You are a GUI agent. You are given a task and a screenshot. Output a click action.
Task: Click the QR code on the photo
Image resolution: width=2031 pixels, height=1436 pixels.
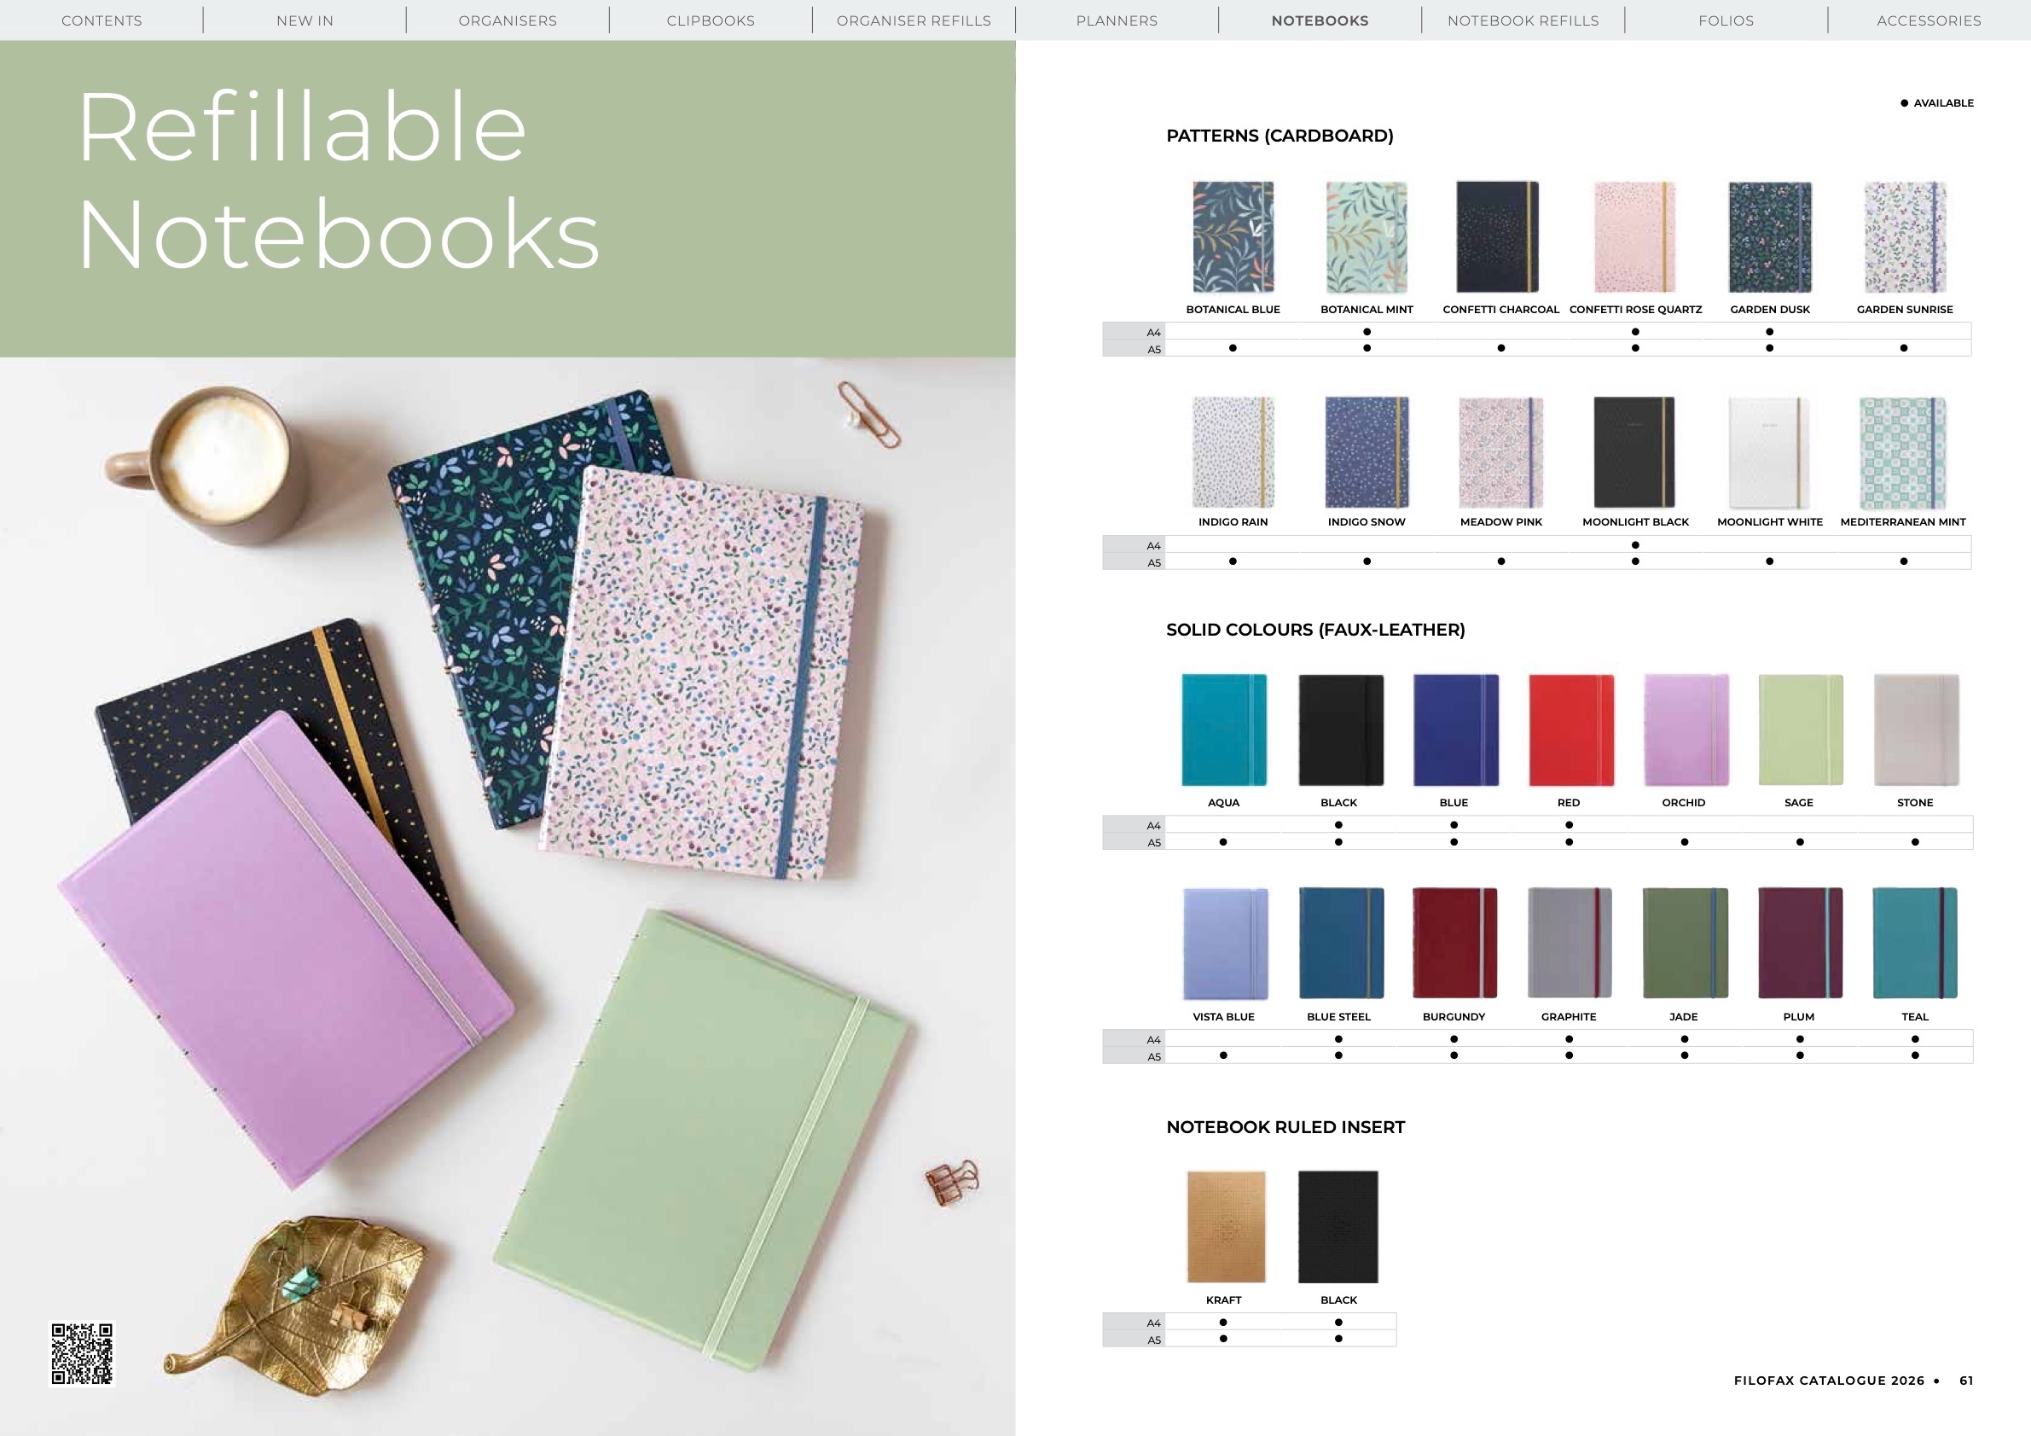(x=82, y=1354)
